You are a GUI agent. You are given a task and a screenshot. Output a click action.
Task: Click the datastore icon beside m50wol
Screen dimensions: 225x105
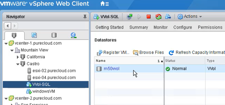click(x=99, y=69)
